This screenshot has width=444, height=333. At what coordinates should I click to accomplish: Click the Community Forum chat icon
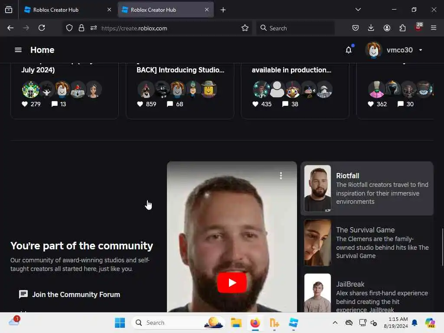tap(23, 294)
